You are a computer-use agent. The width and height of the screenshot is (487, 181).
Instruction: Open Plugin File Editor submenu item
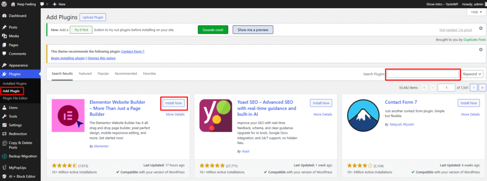[x=15, y=98]
